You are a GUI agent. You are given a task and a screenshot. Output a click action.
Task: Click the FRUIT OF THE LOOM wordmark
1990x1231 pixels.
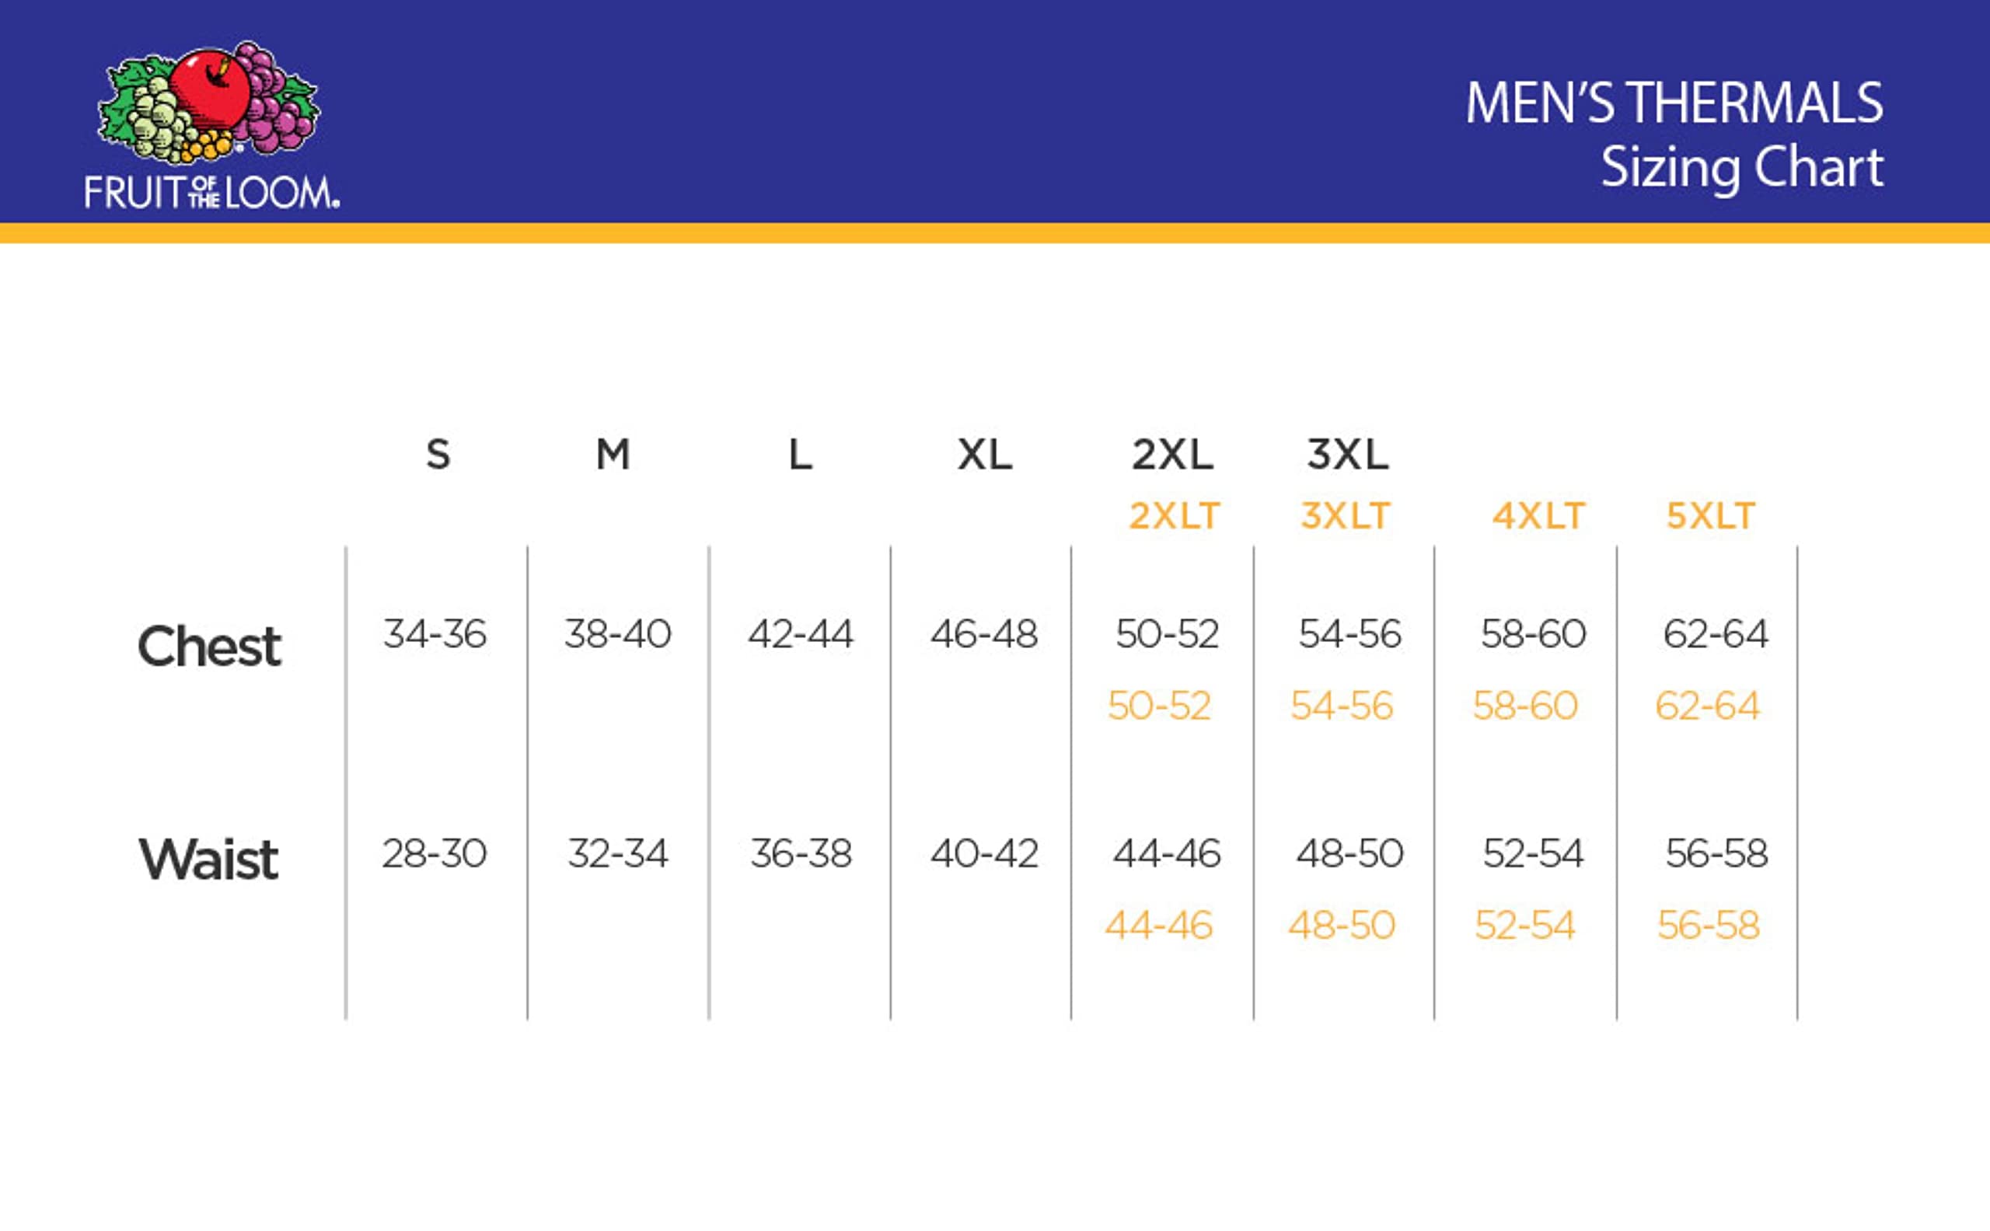tap(211, 193)
